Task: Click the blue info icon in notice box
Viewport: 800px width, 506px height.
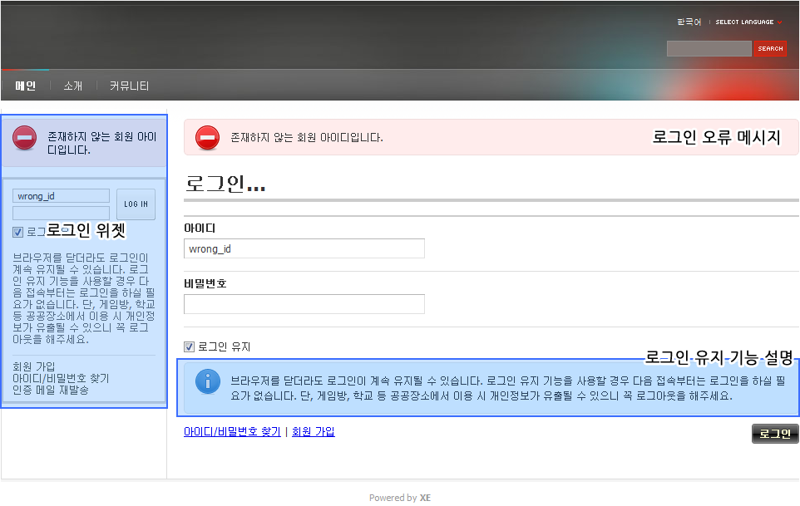Action: [x=207, y=381]
